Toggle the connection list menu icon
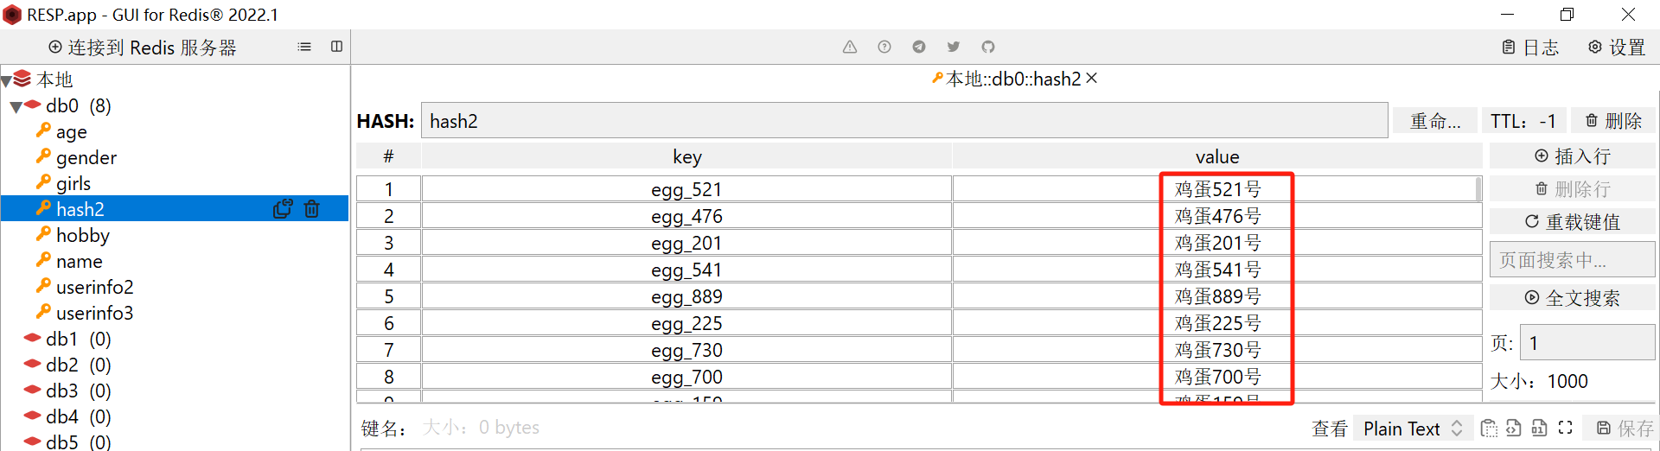 click(304, 47)
